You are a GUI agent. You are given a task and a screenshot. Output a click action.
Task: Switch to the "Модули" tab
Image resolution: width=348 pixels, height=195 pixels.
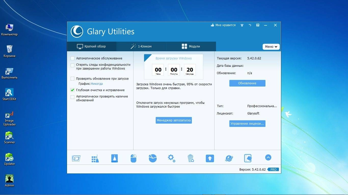point(191,46)
